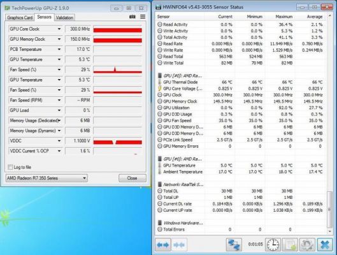Click GPU Memory Errors sensor icon
Image resolution: width=337 pixels, height=255 pixels.
click(160, 146)
